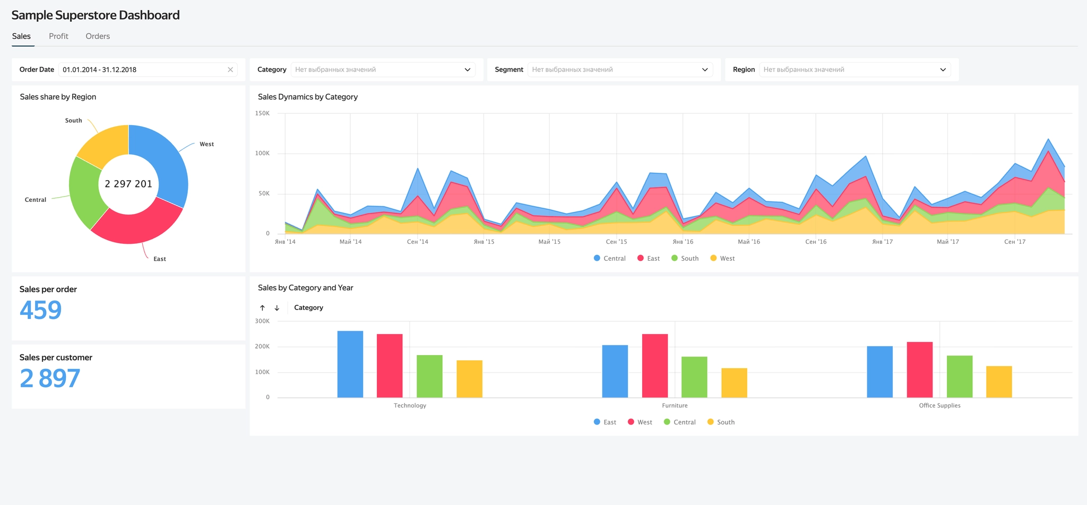Viewport: 1087px width, 505px height.
Task: Click the Sales Dynamics by Category heading
Action: 308,97
